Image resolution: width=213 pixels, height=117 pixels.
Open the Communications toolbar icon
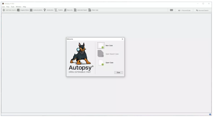click(31, 10)
